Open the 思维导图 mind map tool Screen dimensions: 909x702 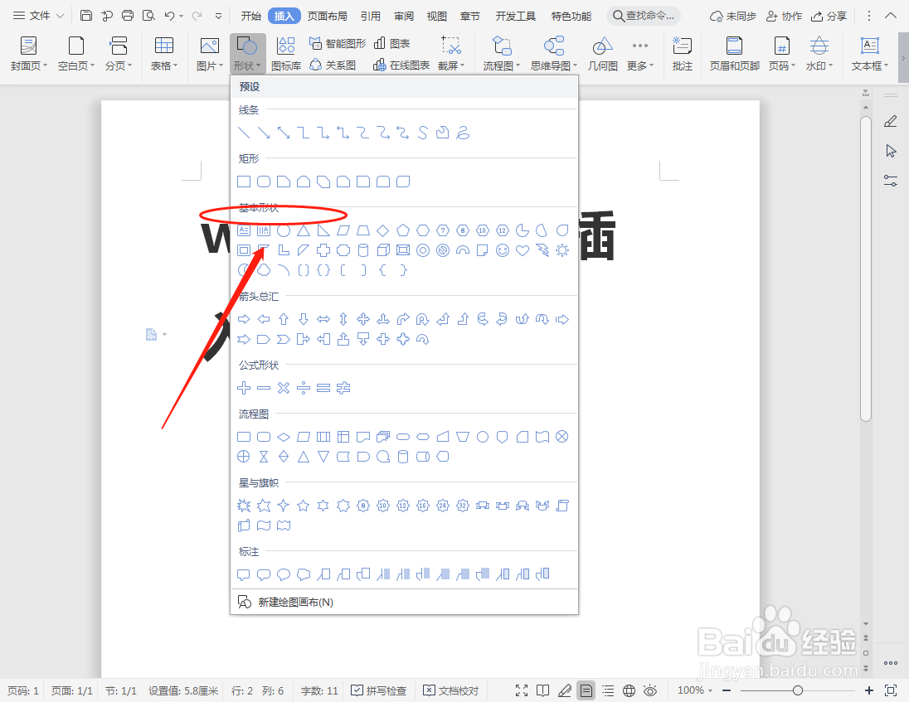[x=552, y=52]
